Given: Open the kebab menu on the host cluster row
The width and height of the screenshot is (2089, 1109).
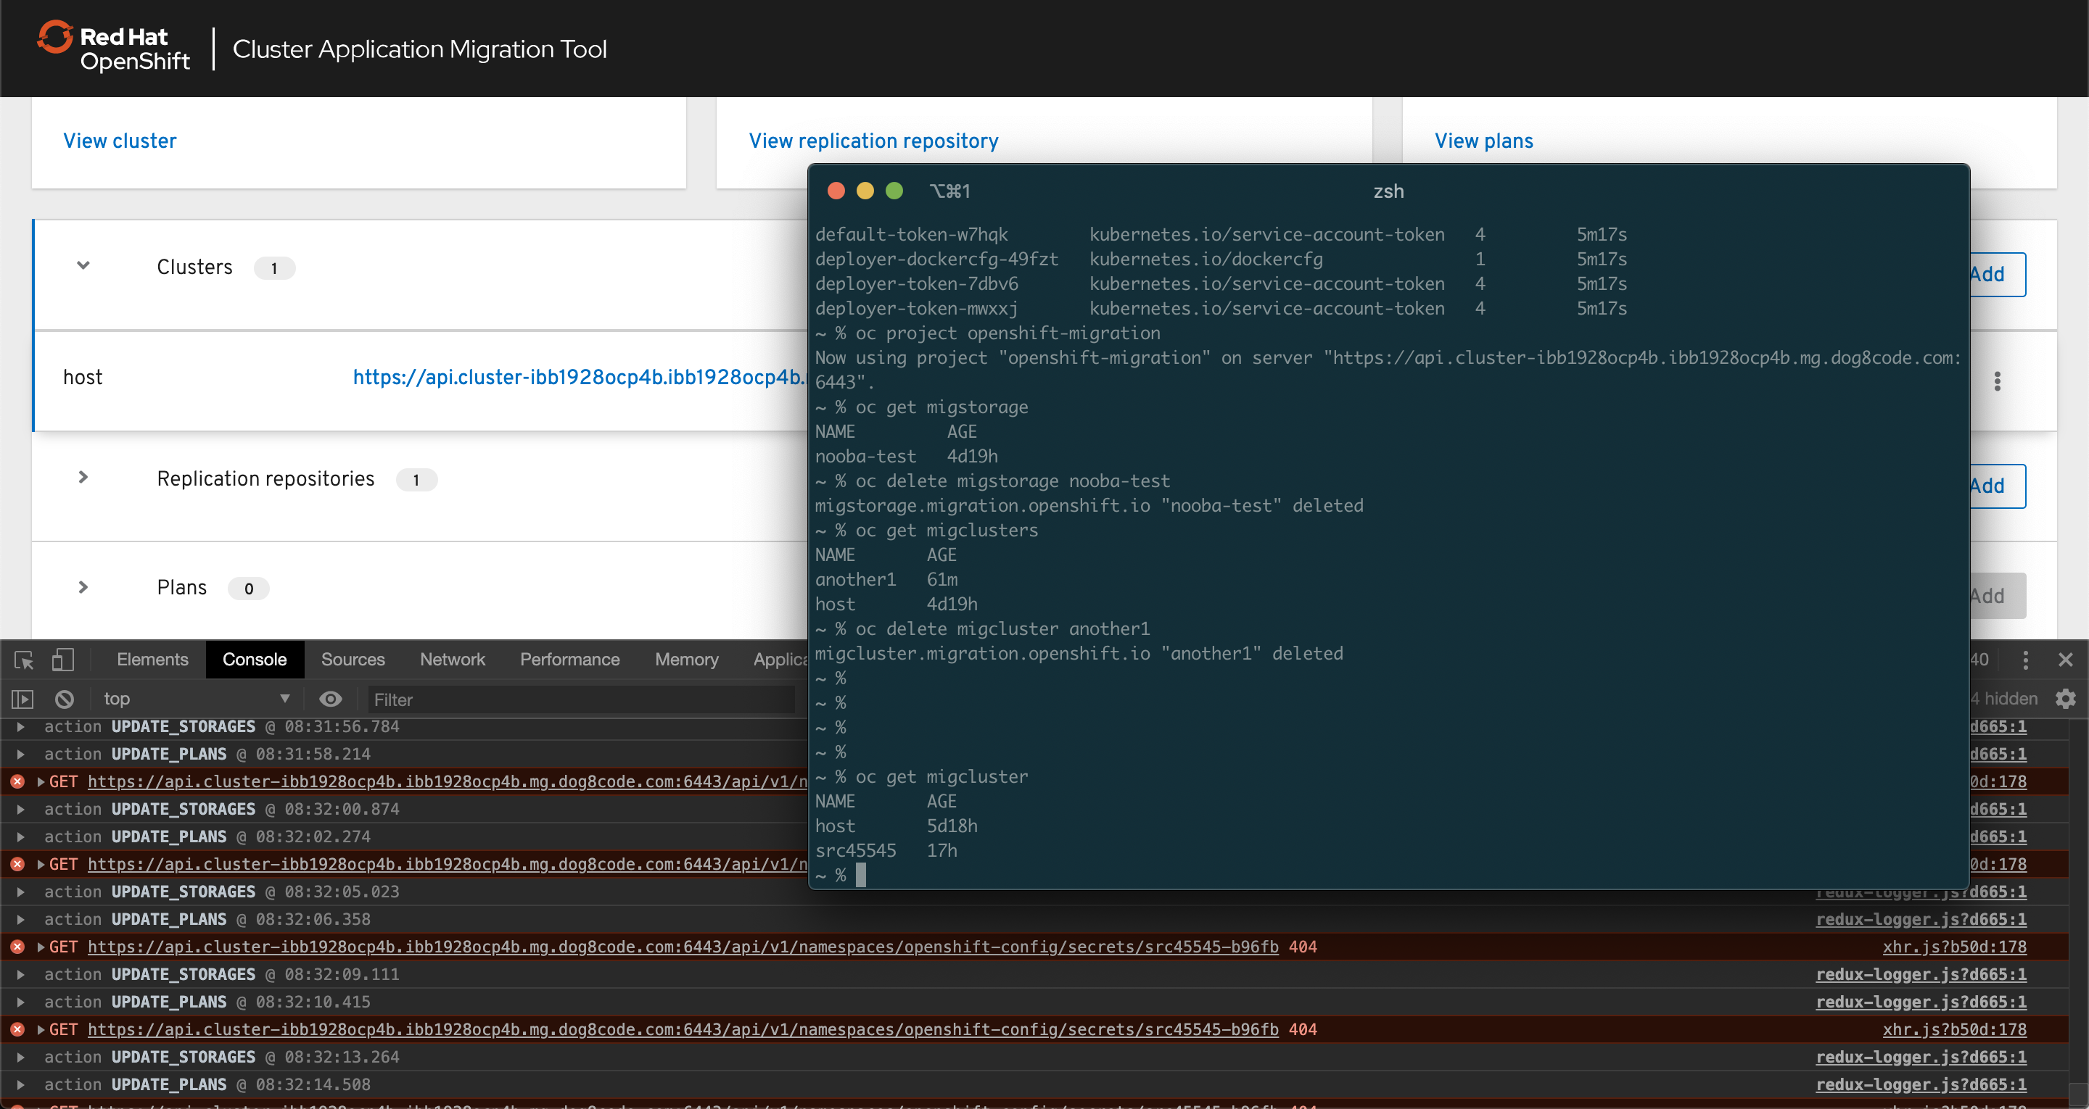Looking at the screenshot, I should [x=1999, y=381].
